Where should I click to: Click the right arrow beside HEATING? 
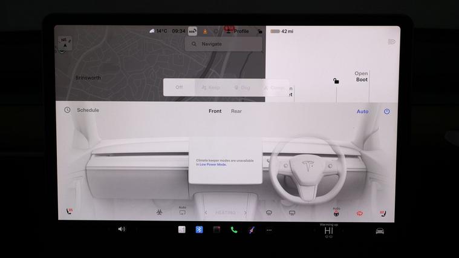tap(246, 213)
